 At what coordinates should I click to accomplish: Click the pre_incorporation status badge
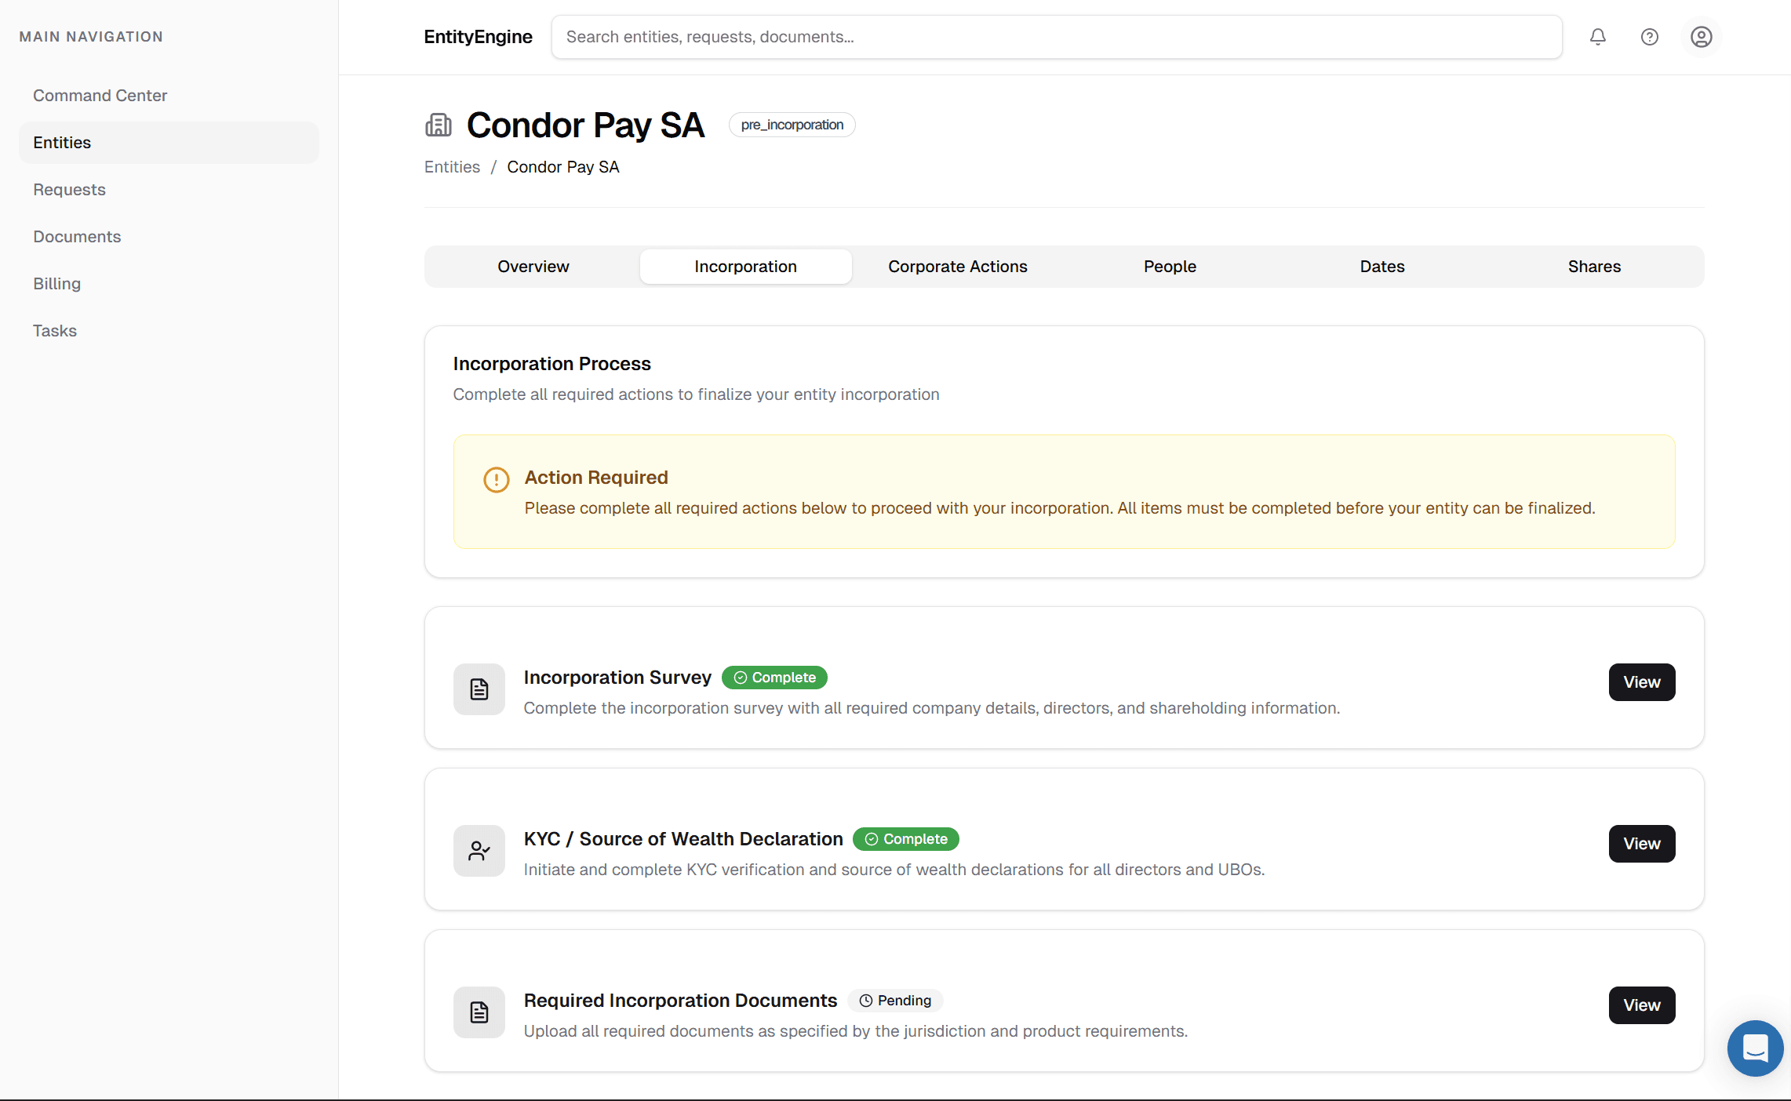pyautogui.click(x=792, y=124)
